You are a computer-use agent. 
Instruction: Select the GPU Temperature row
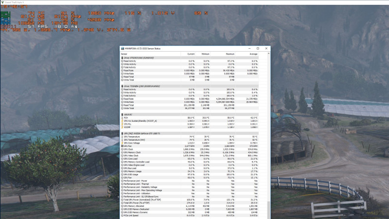(189, 137)
